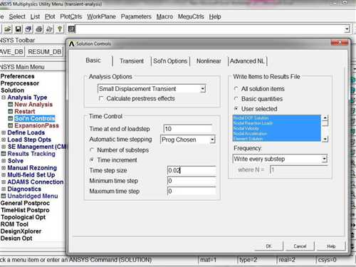Click the icon beside ExpansionPass
Viewport: 356px width, 267px height.
11,125
